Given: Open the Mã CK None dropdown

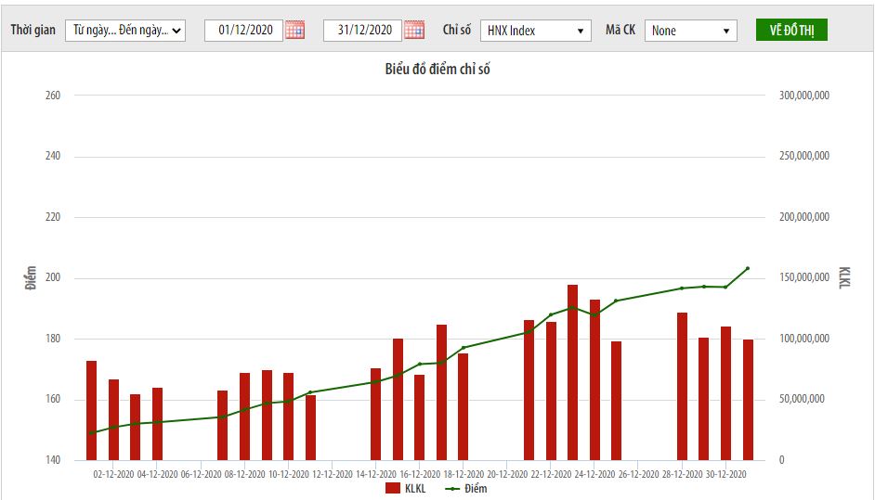Looking at the screenshot, I should point(691,31).
